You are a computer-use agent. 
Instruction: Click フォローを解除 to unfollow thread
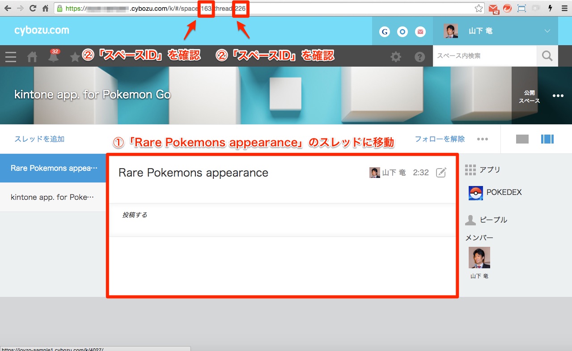point(440,139)
